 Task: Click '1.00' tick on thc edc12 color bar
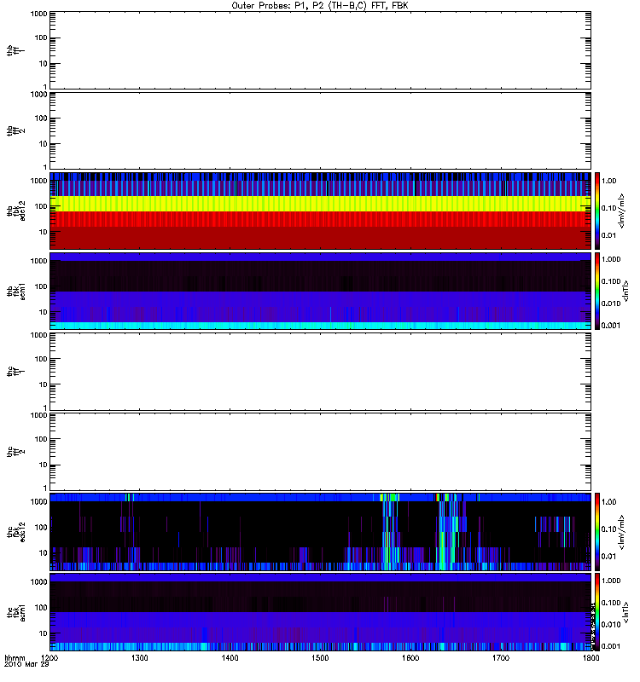tap(608, 502)
